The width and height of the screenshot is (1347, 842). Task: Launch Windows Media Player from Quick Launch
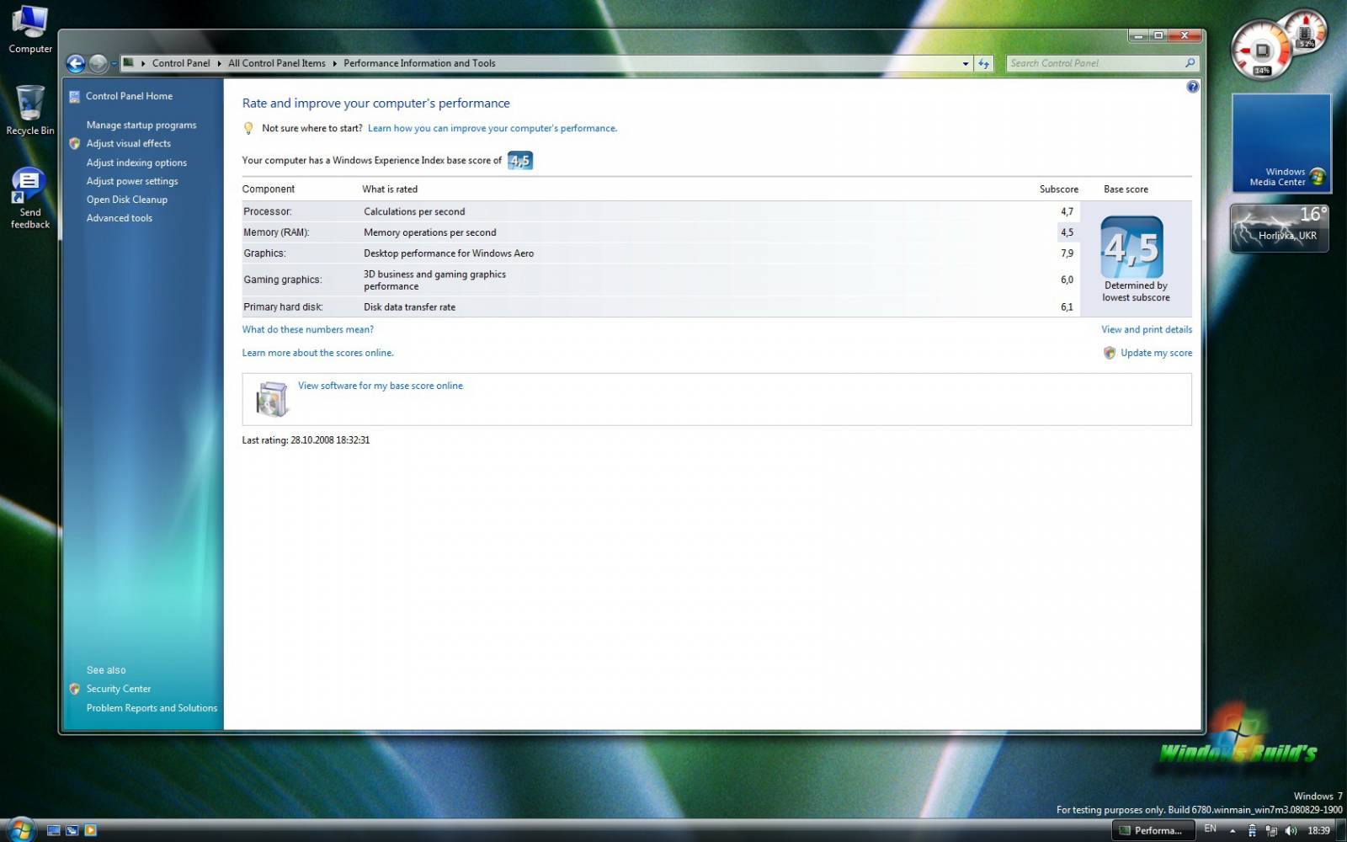click(91, 830)
